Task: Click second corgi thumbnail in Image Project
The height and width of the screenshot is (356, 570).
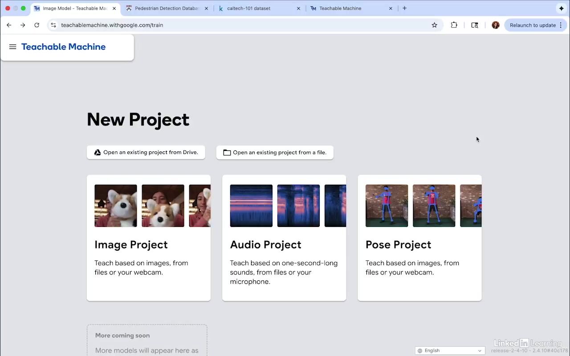Action: click(x=163, y=206)
